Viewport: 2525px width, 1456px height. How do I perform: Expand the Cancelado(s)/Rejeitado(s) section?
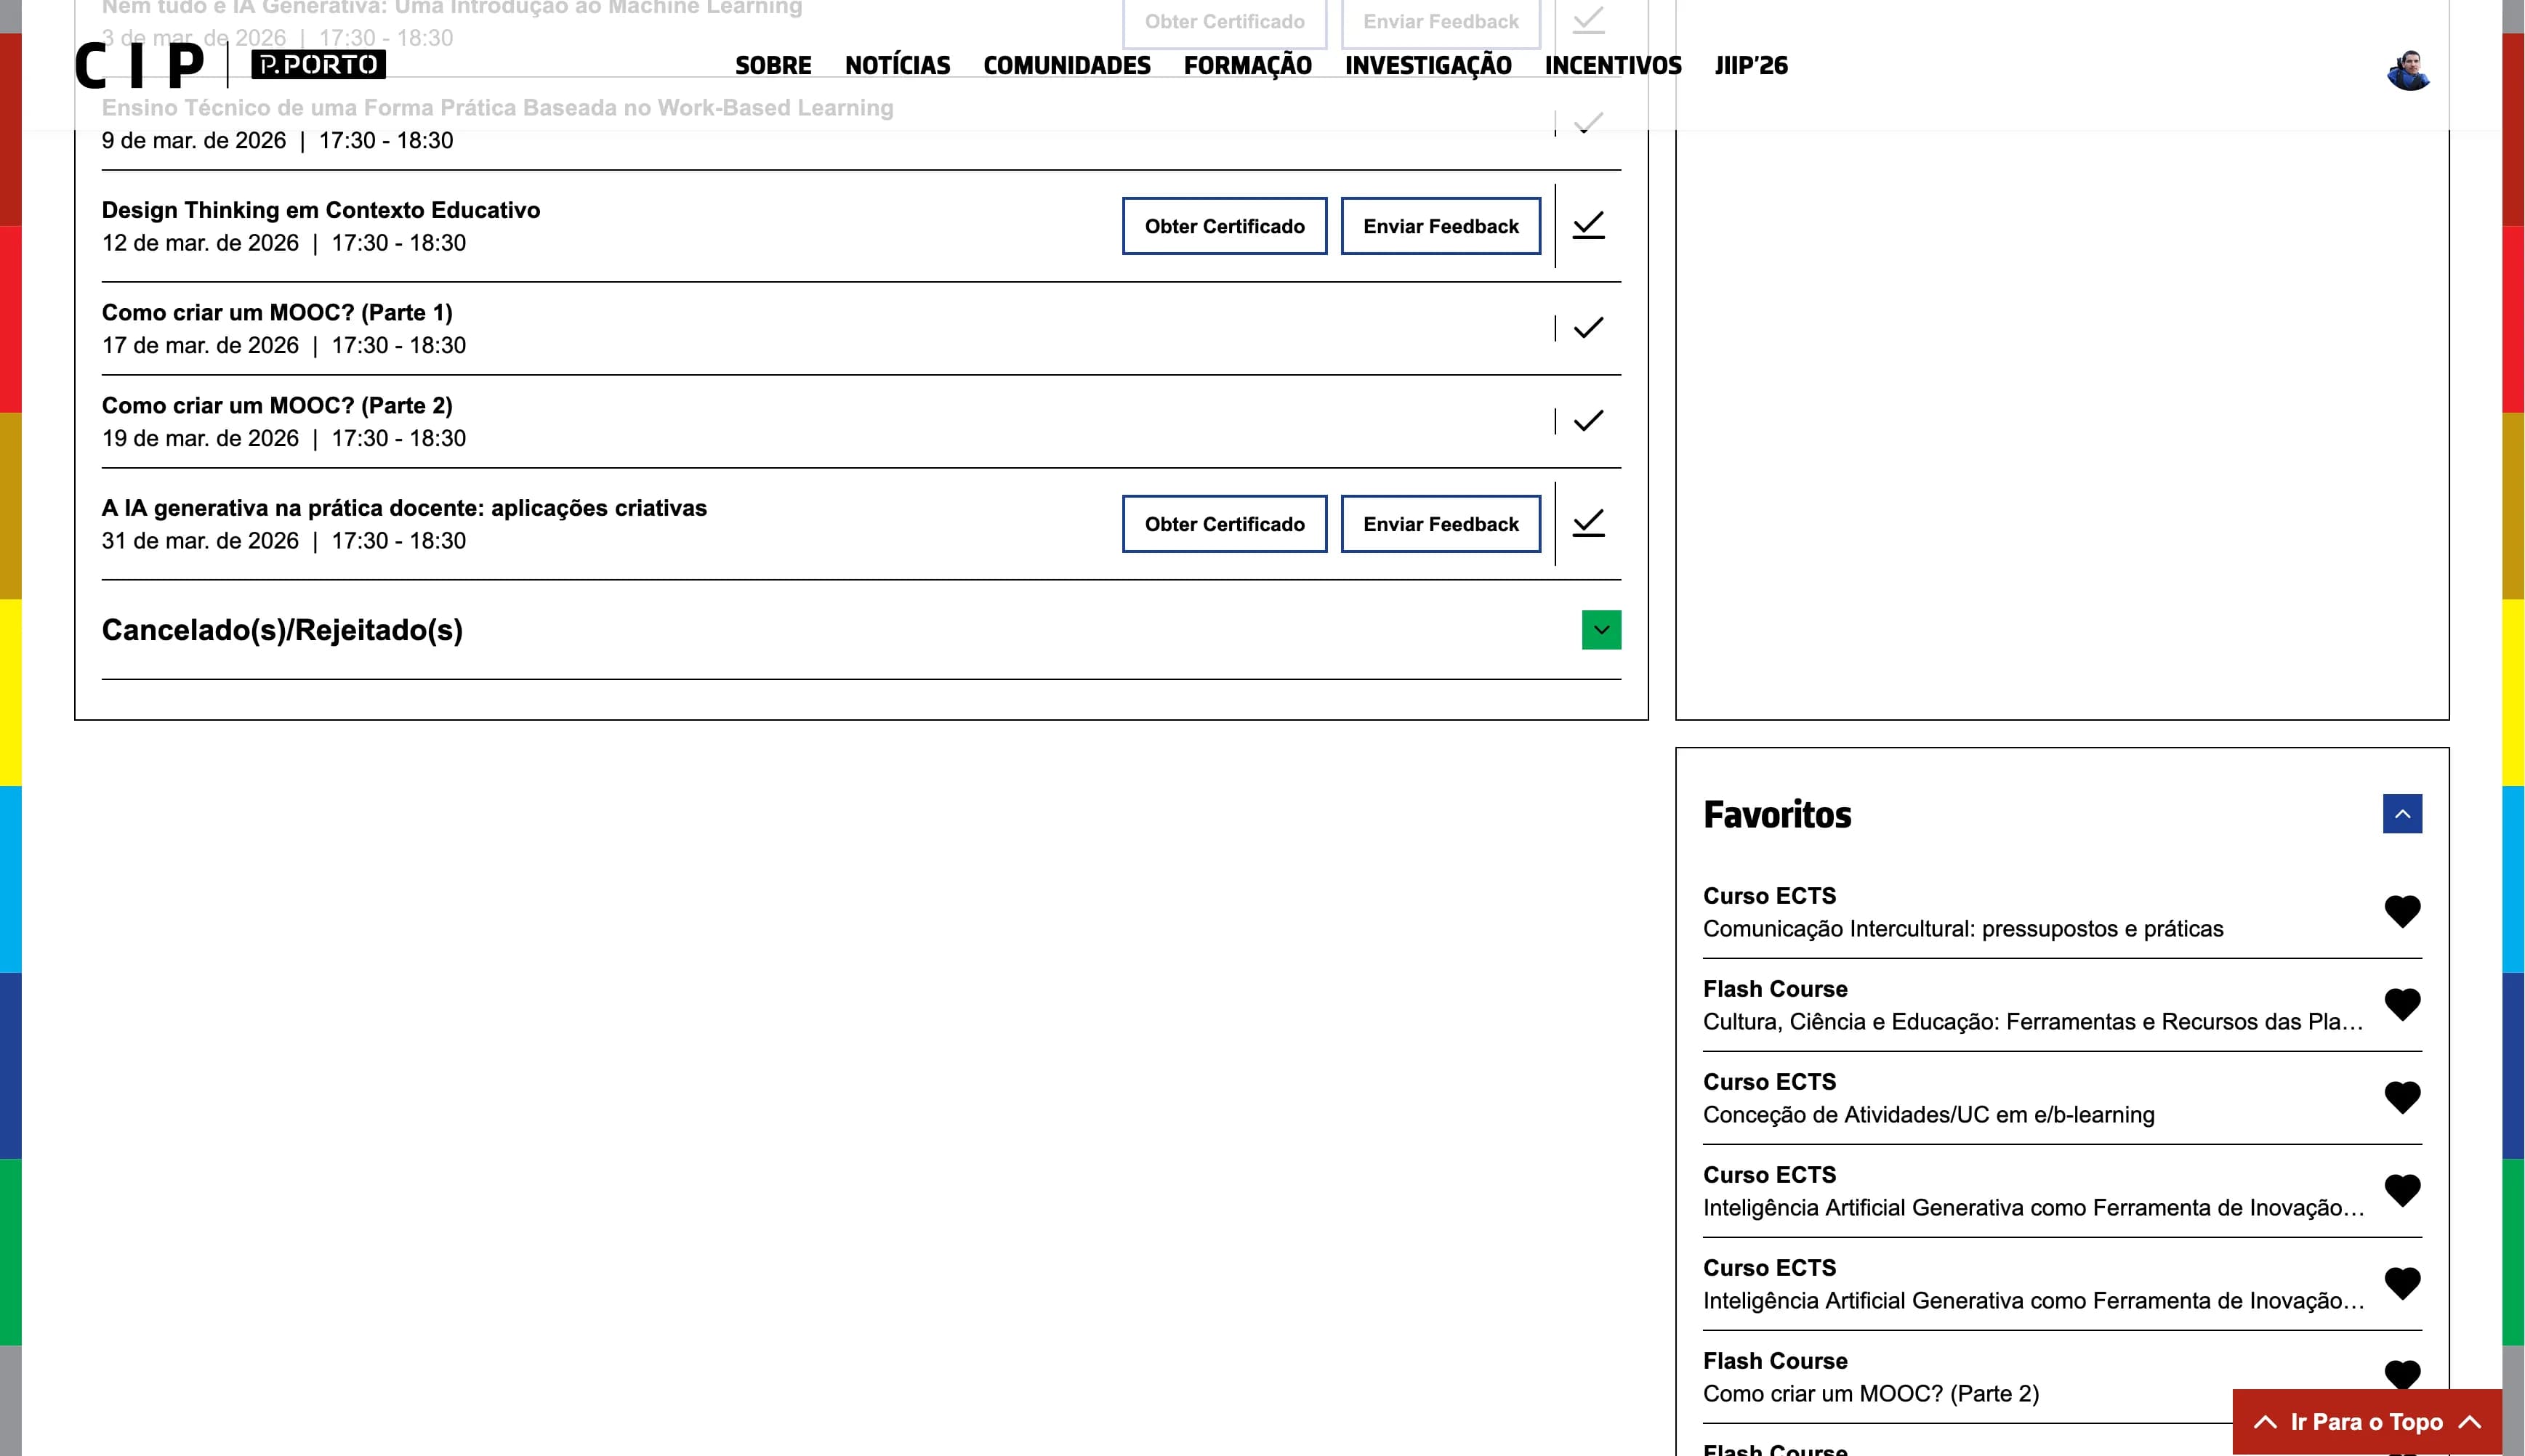(1600, 630)
